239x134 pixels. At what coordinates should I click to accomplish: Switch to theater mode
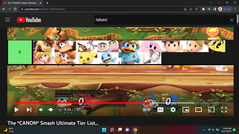tap(198, 110)
